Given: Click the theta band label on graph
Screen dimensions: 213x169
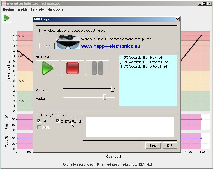Looking at the screenshot, I should (21, 81).
